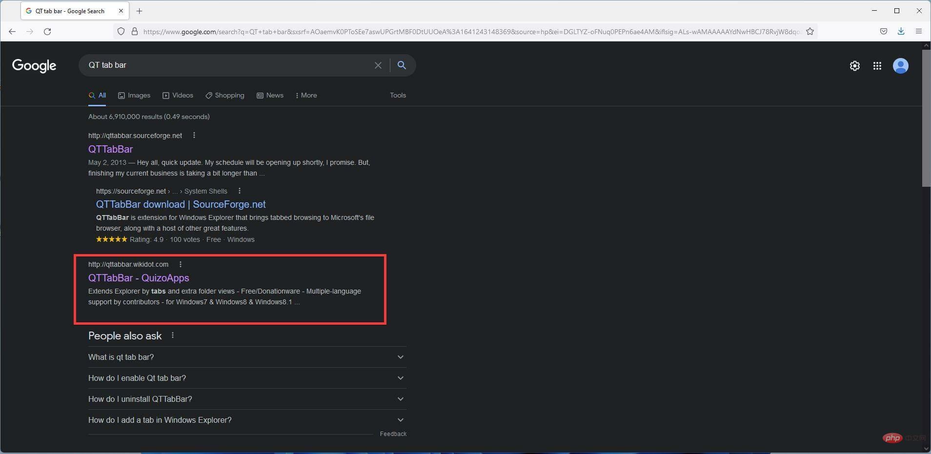Open the Firefox downloads arrow icon
Screen dimensions: 931x454
tap(901, 31)
